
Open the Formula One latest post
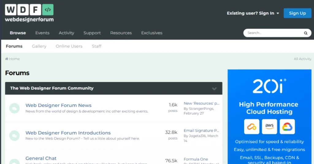pyautogui.click(x=196, y=159)
